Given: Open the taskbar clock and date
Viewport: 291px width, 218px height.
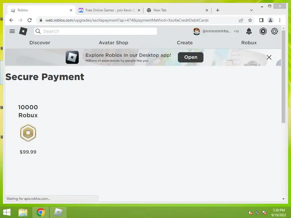Looking at the screenshot, I should [278, 213].
